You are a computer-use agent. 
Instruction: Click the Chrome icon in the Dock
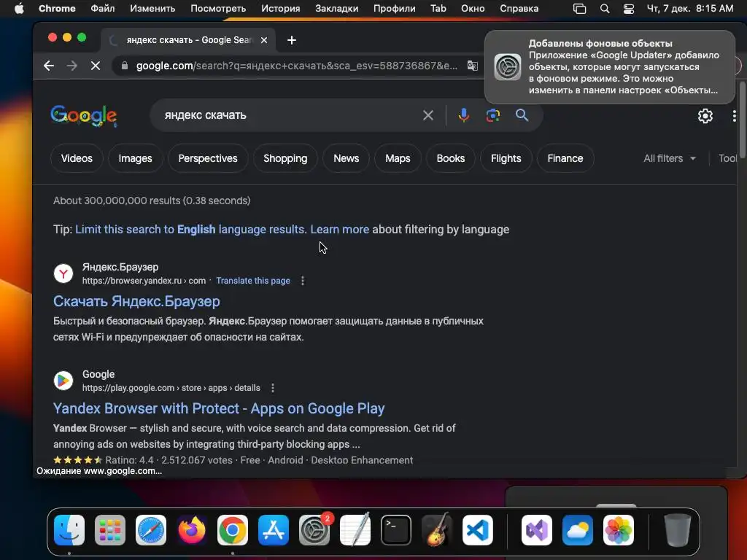(x=233, y=530)
